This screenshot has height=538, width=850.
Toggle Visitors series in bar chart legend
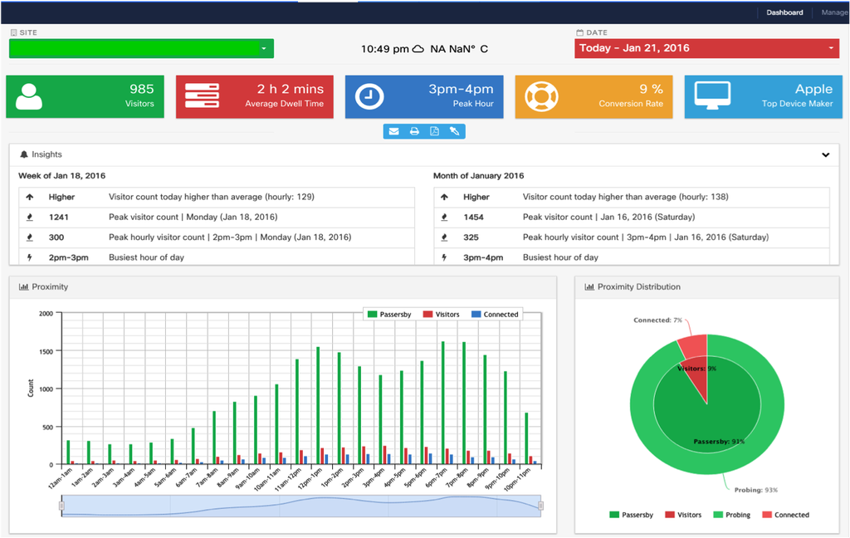tap(442, 315)
